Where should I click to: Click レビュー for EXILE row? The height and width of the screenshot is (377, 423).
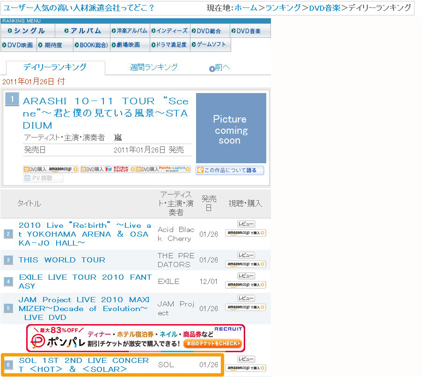point(246,275)
